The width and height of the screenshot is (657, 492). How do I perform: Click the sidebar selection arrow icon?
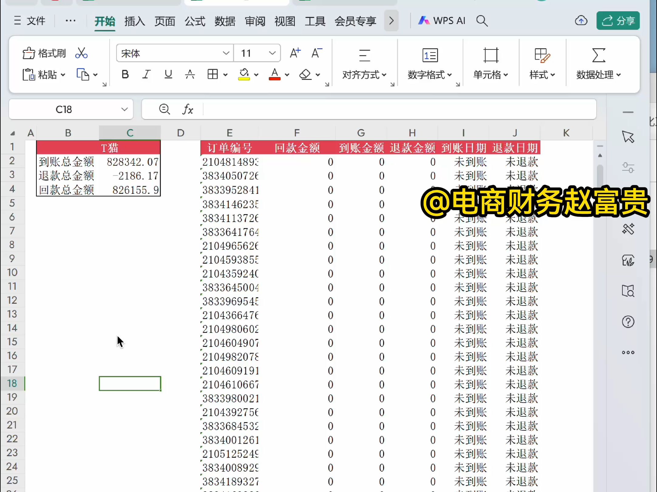628,137
